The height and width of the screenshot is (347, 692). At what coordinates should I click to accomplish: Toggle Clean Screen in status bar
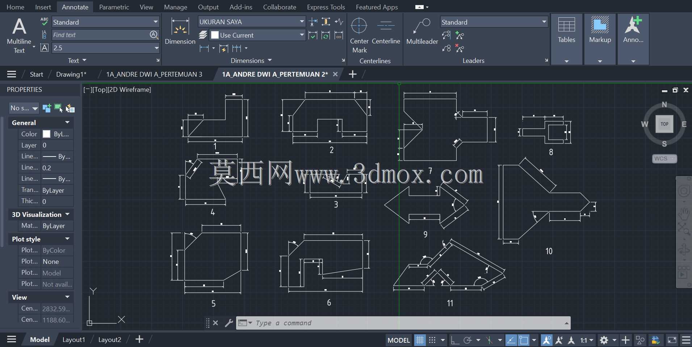[672, 340]
